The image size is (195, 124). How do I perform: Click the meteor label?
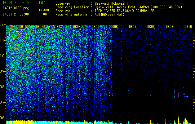[x=44, y=10]
